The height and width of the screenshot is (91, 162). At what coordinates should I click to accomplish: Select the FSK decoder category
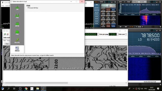click(x=17, y=16)
